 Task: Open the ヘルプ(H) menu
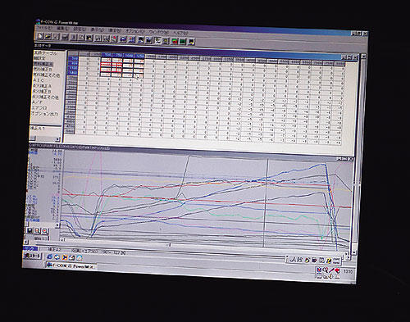click(180, 32)
